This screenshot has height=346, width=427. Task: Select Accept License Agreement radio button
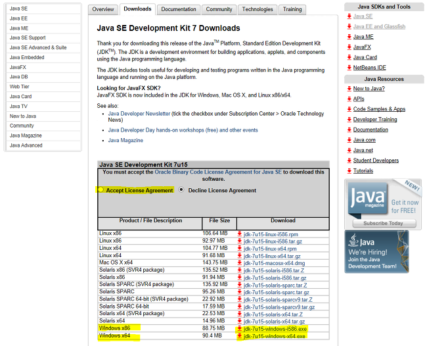(x=101, y=189)
